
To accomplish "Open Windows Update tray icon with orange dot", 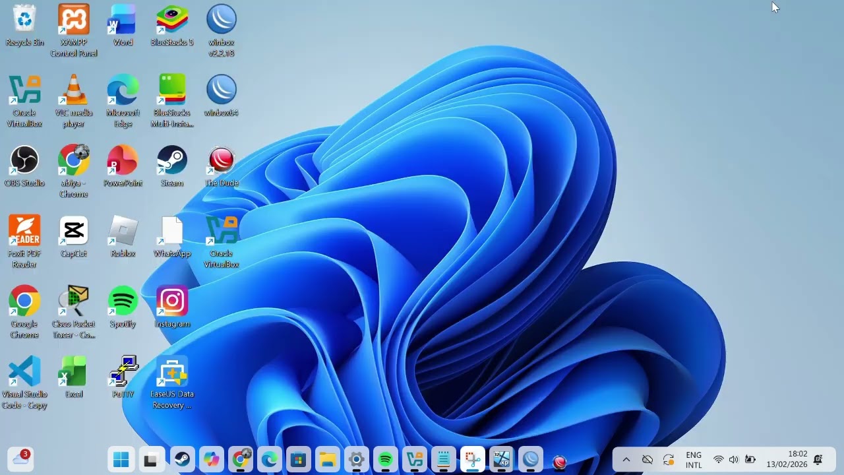I will pyautogui.click(x=669, y=460).
